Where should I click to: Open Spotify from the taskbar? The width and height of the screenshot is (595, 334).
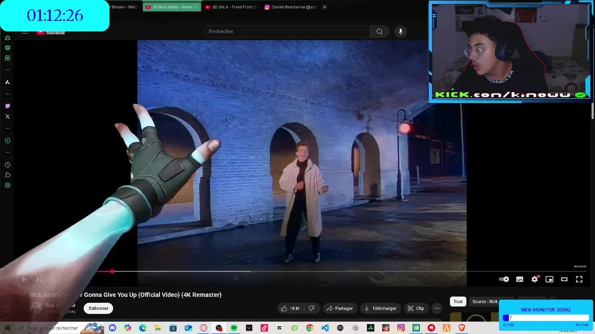(x=234, y=328)
